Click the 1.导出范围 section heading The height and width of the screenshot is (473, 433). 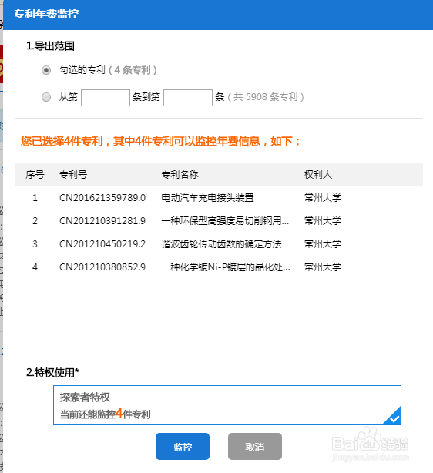click(50, 46)
